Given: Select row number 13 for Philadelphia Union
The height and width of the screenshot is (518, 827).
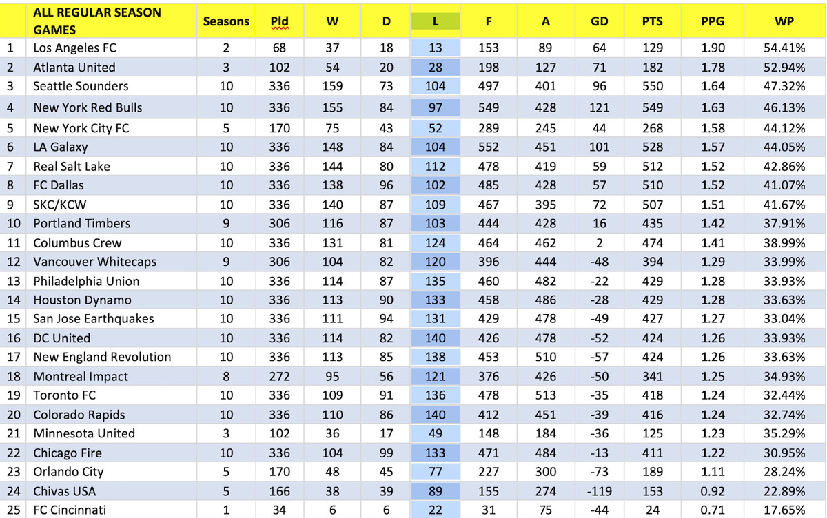Looking at the screenshot, I should click(10, 281).
